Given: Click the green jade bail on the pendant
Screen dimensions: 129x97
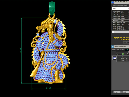Looking at the screenshot, I should click(52, 9).
